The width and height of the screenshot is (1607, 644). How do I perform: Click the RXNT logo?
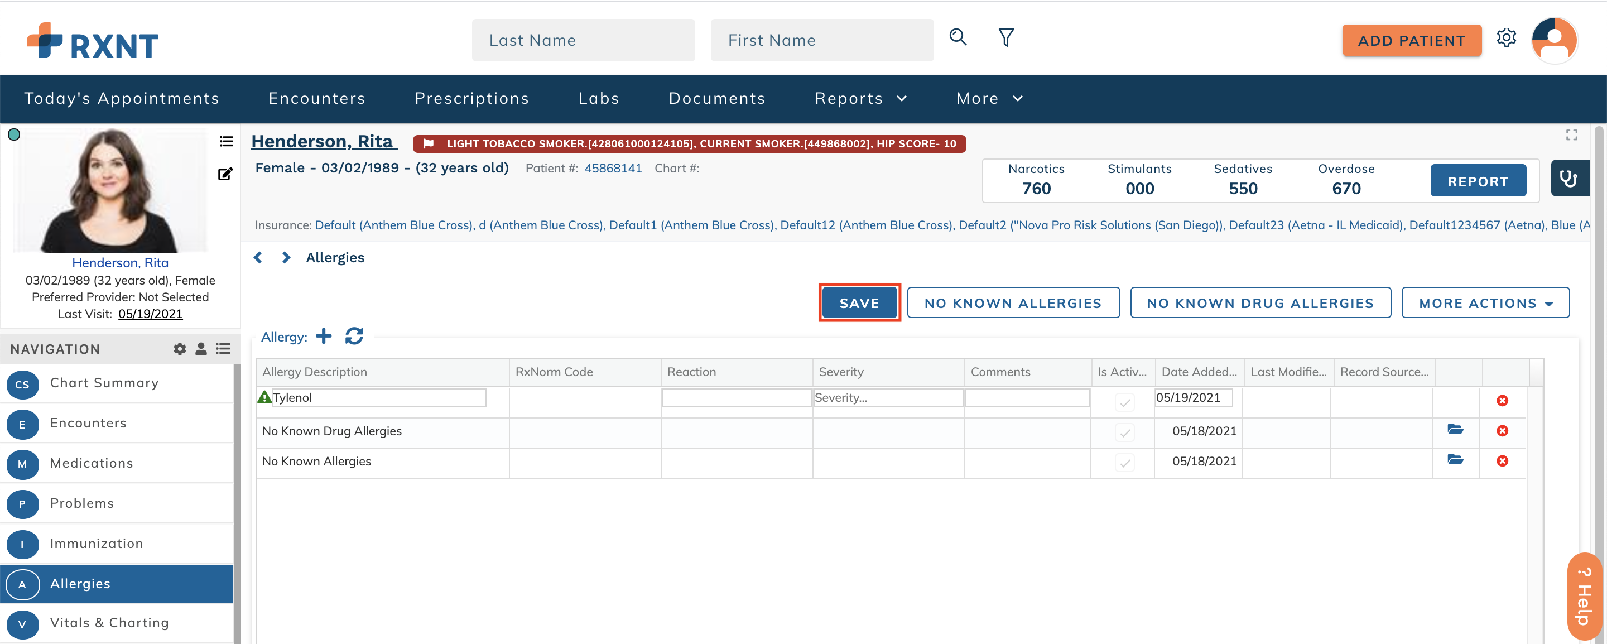92,41
